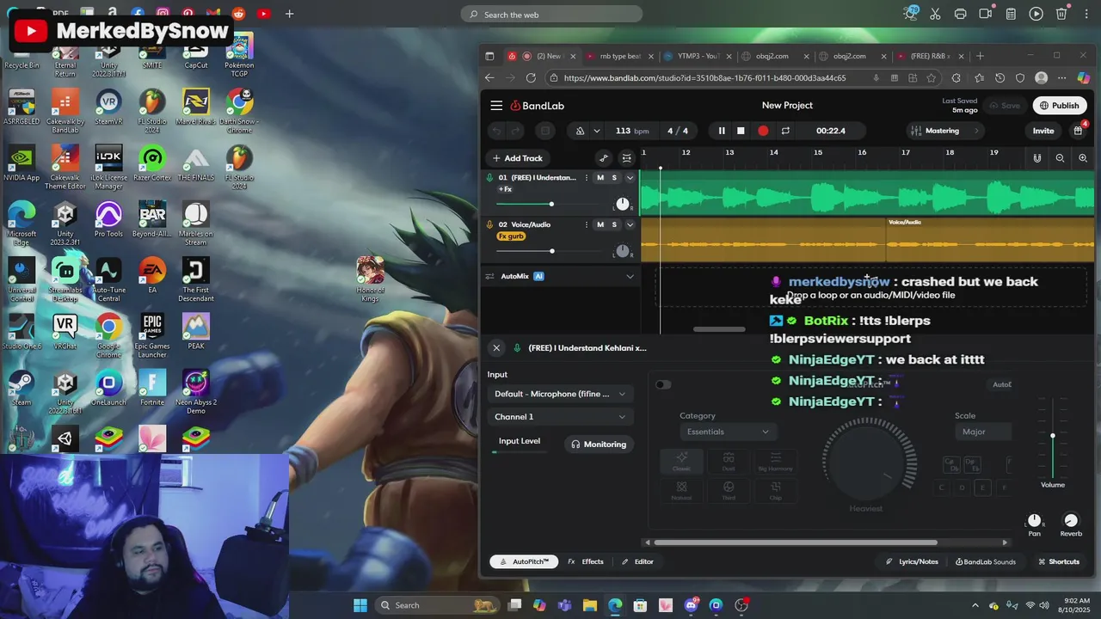Viewport: 1101px width, 619px height.
Task: Switch to the Effects tab
Action: coord(586,561)
